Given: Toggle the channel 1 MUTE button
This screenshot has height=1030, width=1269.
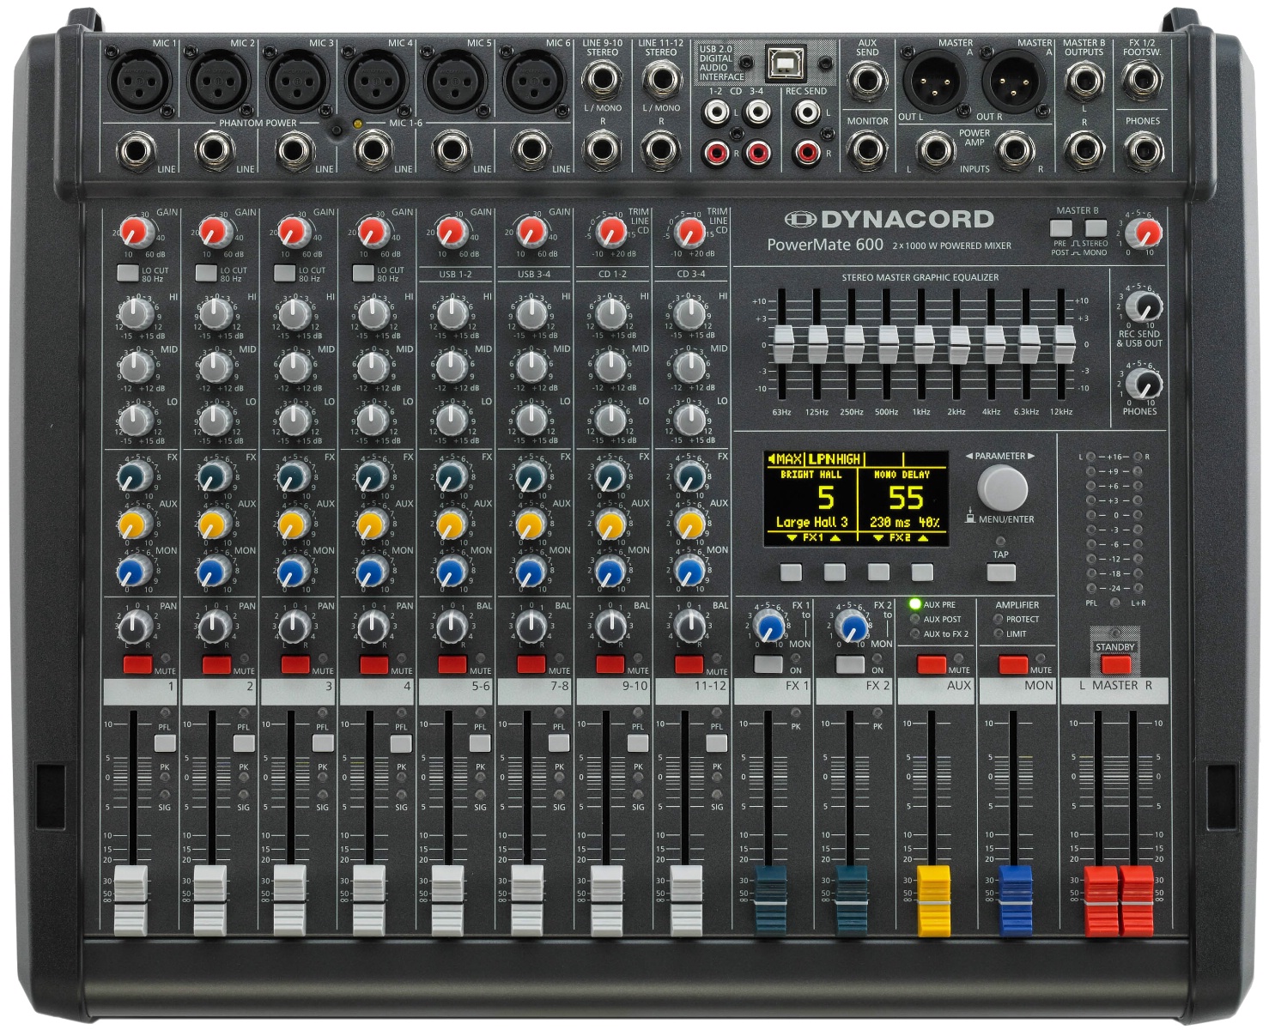Looking at the screenshot, I should coord(137,663).
